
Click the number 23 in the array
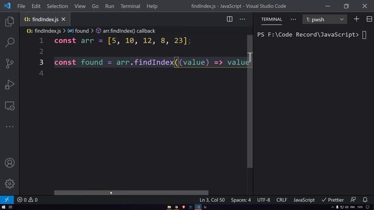[x=178, y=40]
